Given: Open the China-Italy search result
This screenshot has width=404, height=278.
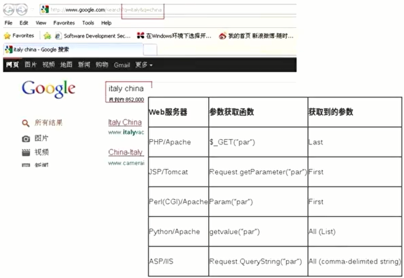Looking at the screenshot, I should (x=126, y=152).
